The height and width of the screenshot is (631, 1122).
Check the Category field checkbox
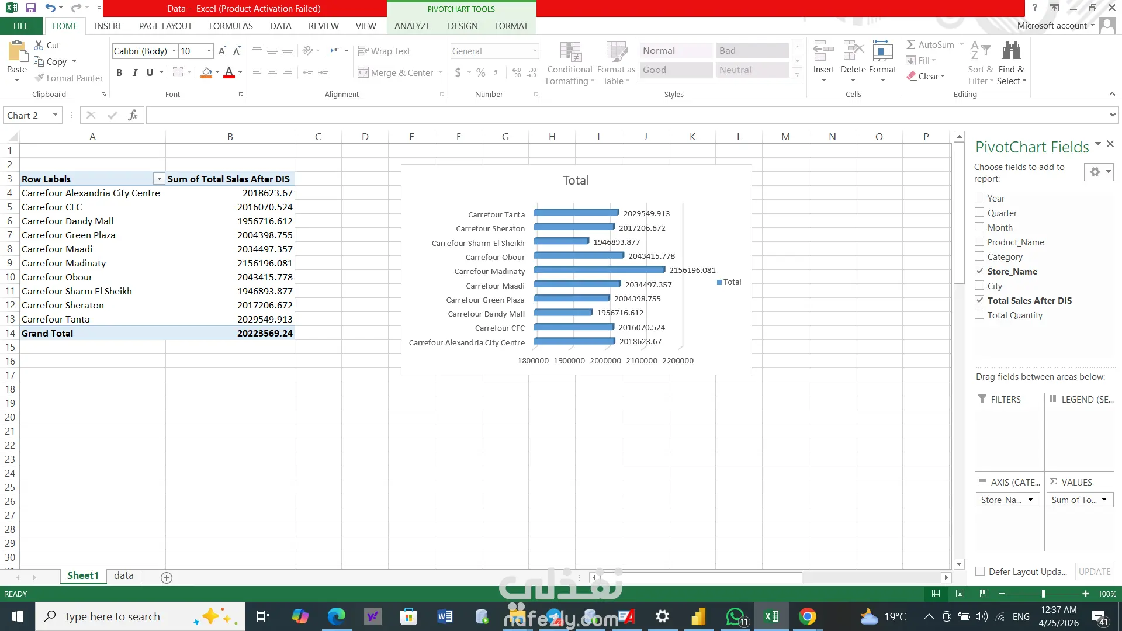tap(979, 256)
